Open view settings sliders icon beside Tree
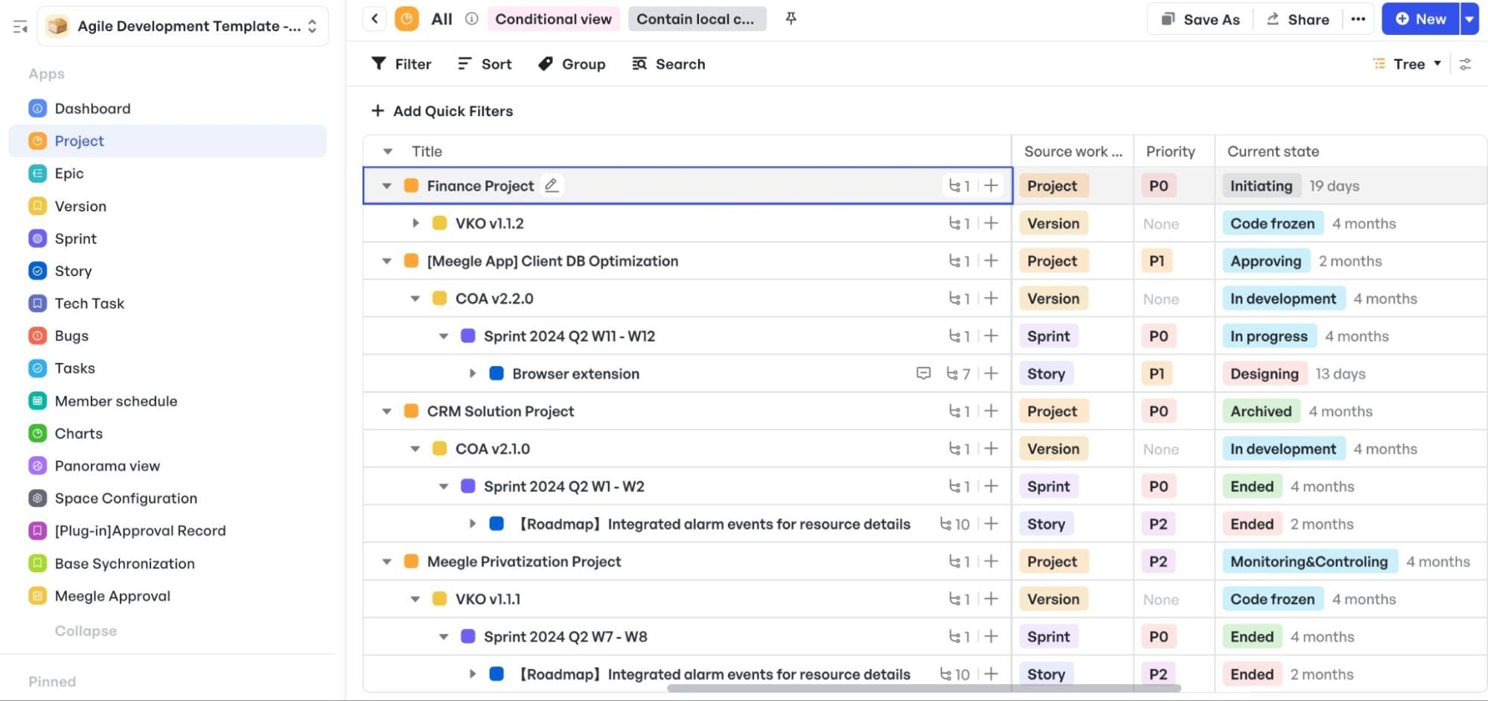This screenshot has height=701, width=1488. click(1465, 64)
